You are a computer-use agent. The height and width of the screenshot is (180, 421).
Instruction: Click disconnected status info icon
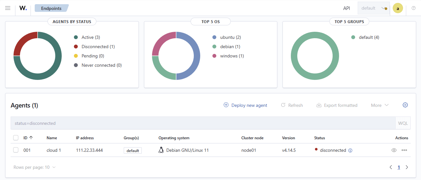tap(350, 150)
